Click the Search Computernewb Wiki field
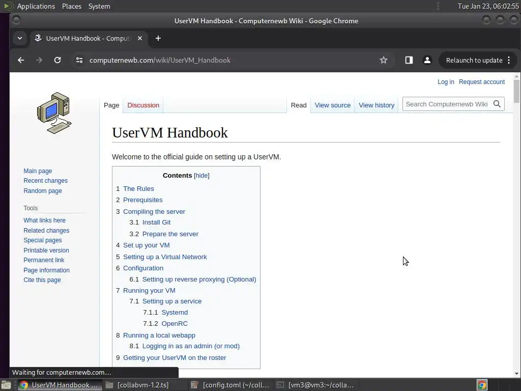 [447, 104]
